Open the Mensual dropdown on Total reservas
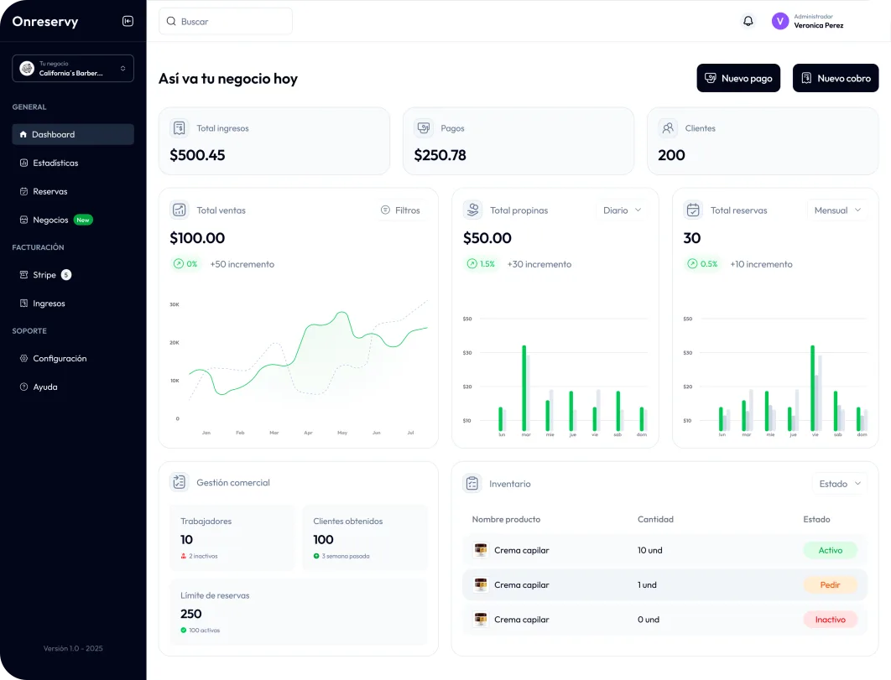Screen dimensions: 891x680 pos(836,210)
